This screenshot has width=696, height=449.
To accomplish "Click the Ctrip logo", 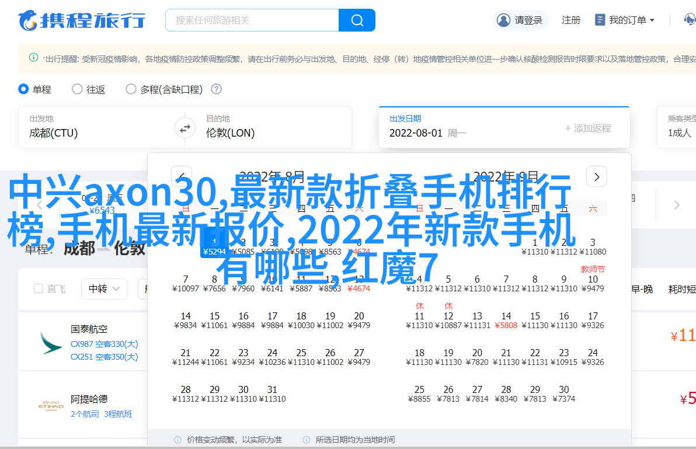I will point(82,20).
